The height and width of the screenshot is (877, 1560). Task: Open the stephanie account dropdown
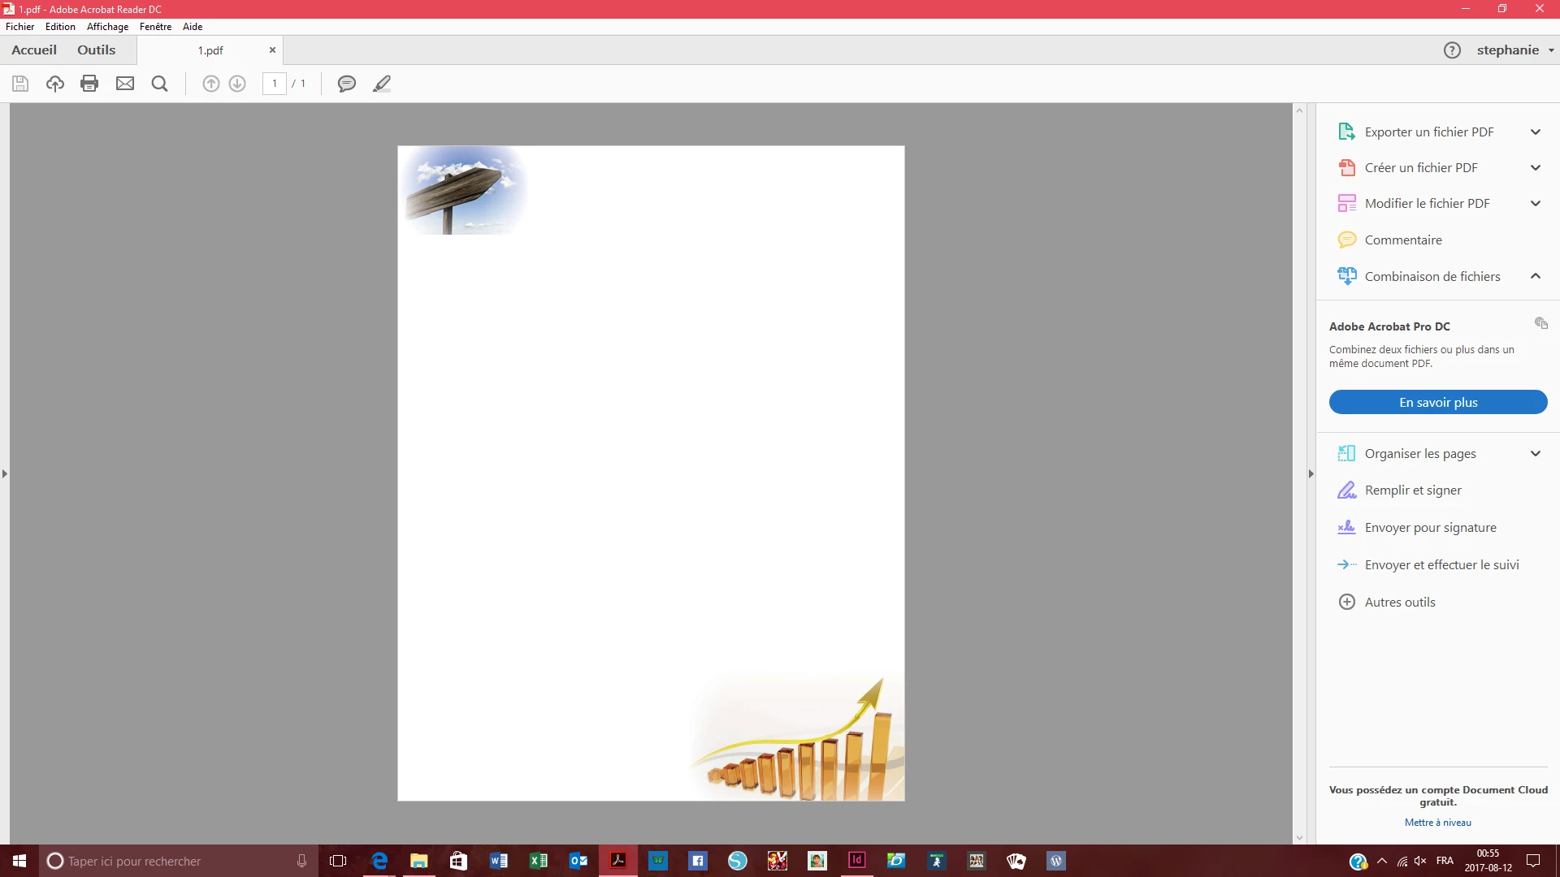coord(1514,50)
